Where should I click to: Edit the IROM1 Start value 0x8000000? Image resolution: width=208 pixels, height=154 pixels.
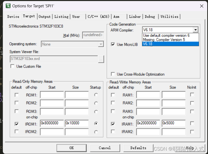coord(52,123)
